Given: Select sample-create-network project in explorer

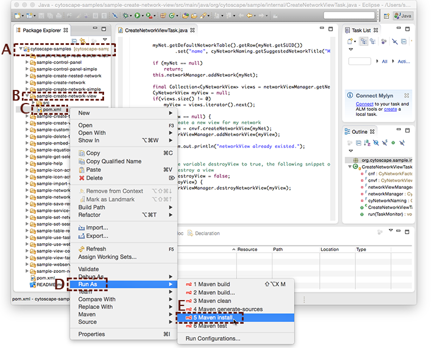Looking at the screenshot, I should (61, 83).
